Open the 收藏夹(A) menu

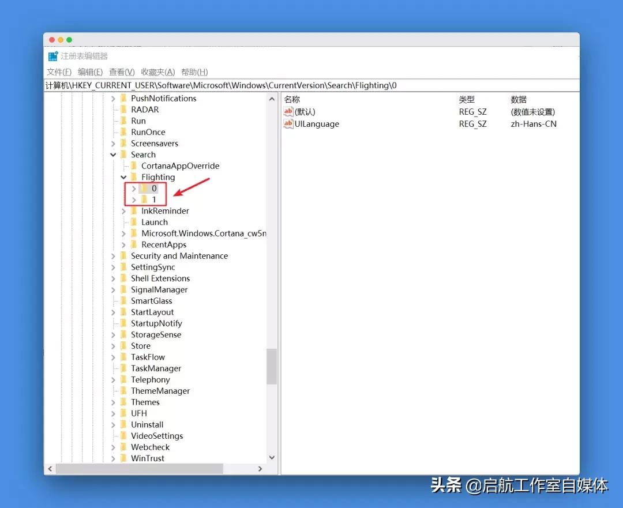click(x=159, y=72)
